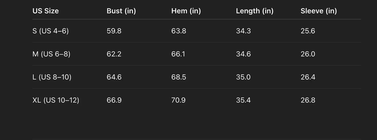Click the Hem (in) column header
Image resolution: width=377 pixels, height=140 pixels.
[x=186, y=11]
